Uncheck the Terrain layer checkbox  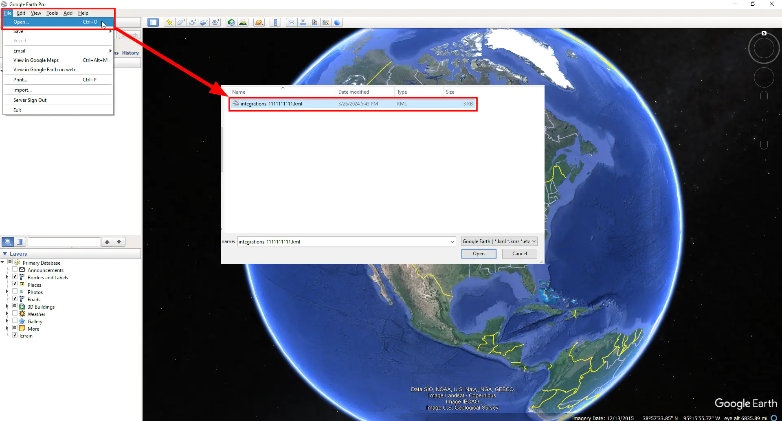[x=15, y=335]
